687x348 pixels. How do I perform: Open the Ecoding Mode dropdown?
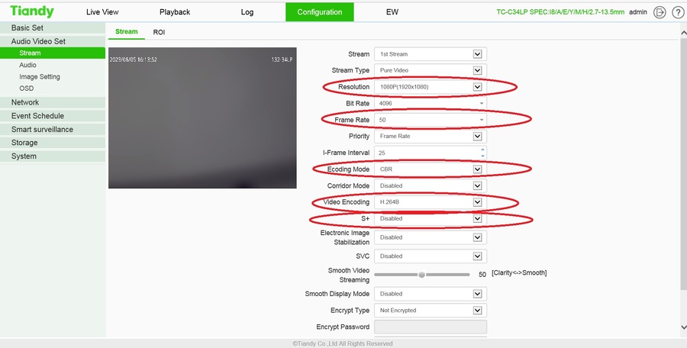pyautogui.click(x=431, y=169)
